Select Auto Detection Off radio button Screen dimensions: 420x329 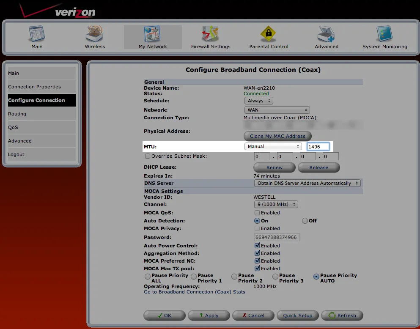pyautogui.click(x=305, y=221)
